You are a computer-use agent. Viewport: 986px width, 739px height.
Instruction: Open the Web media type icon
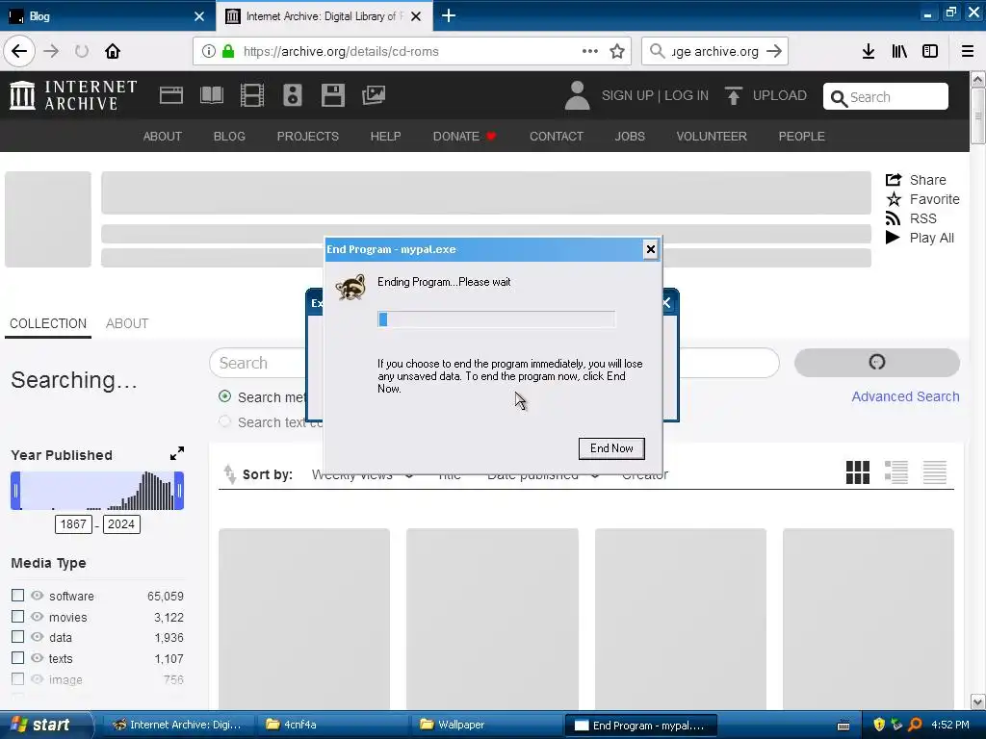(x=171, y=95)
